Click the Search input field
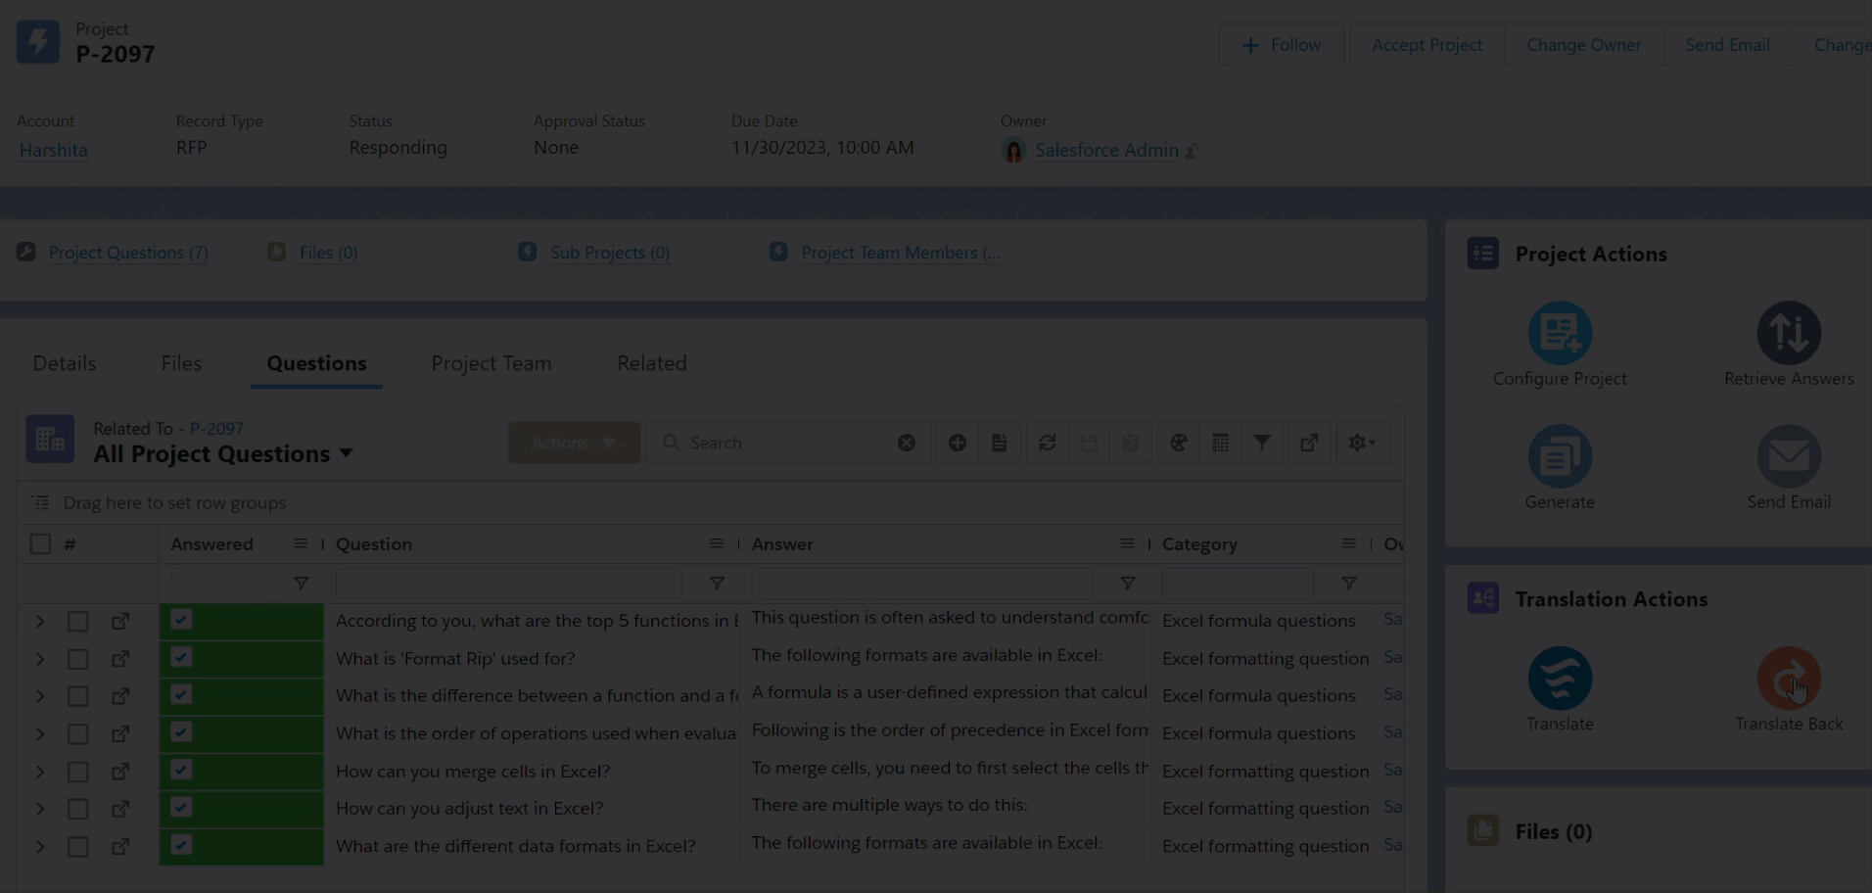The width and height of the screenshot is (1872, 893). pyautogui.click(x=788, y=443)
